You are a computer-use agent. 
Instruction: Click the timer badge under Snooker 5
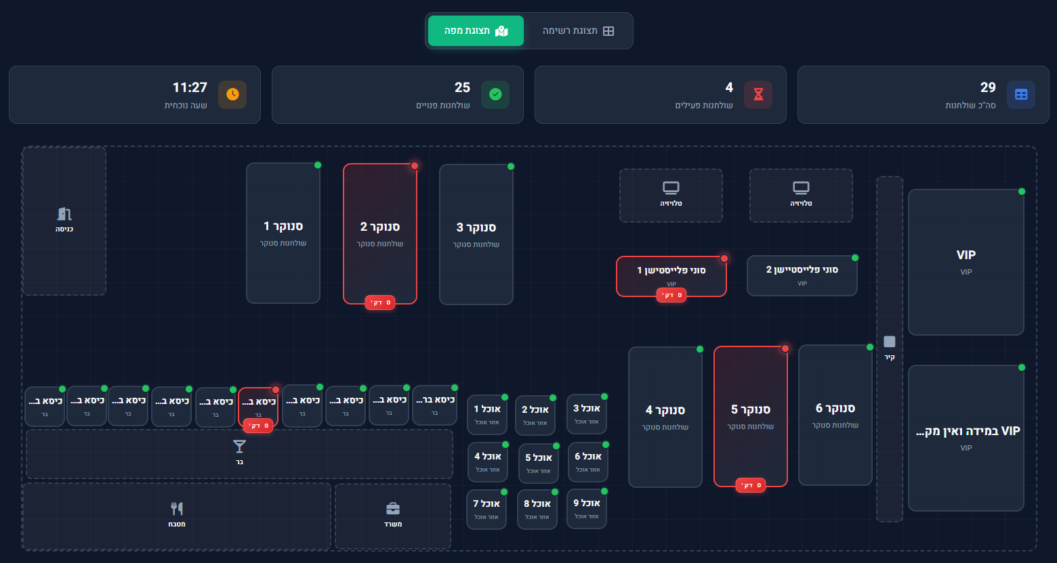tap(750, 485)
